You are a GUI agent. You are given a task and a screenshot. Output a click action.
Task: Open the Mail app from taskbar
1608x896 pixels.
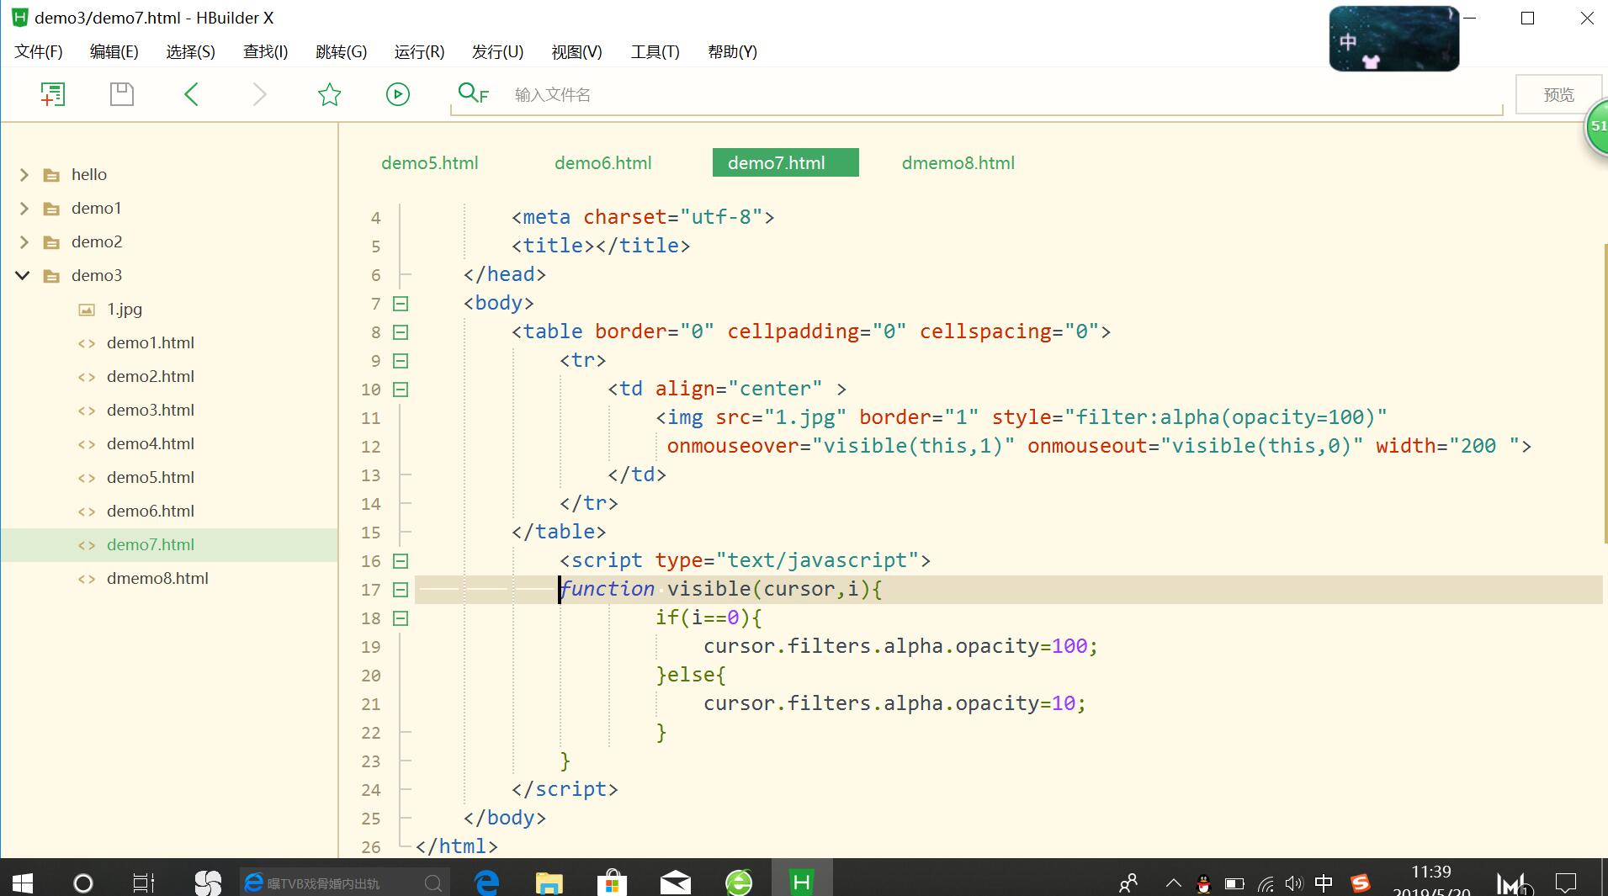675,883
